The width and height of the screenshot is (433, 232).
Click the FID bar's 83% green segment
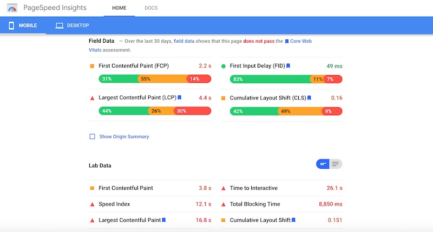[x=270, y=79]
